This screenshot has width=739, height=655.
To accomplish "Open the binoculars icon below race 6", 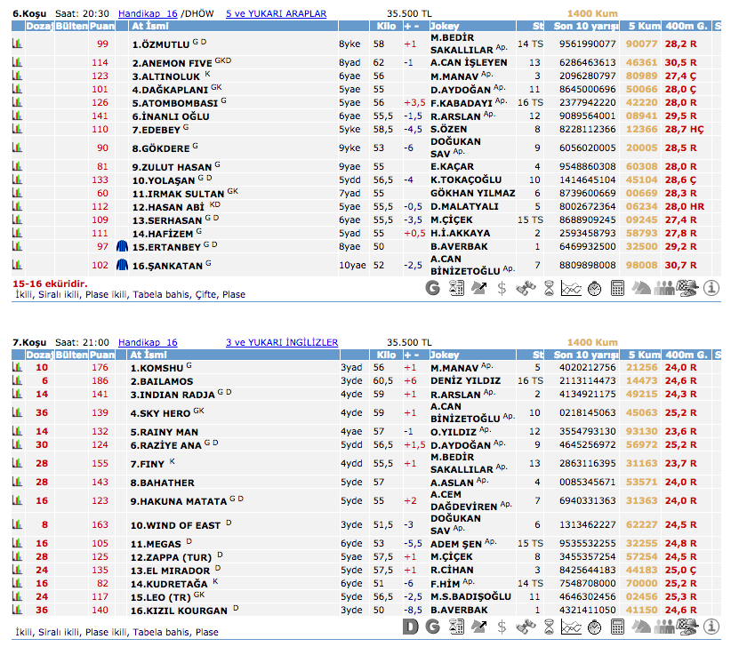I will [526, 288].
